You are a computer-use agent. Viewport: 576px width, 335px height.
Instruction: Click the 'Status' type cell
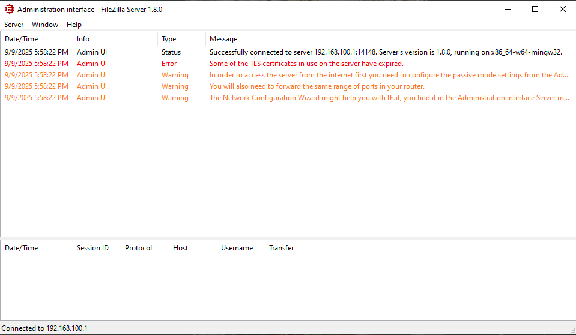(171, 52)
